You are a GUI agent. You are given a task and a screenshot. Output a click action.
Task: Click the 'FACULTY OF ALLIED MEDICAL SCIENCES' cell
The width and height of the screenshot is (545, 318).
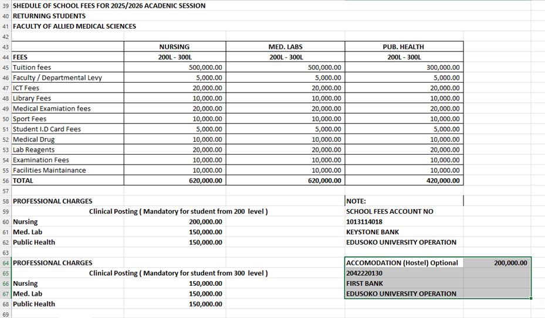click(75, 26)
